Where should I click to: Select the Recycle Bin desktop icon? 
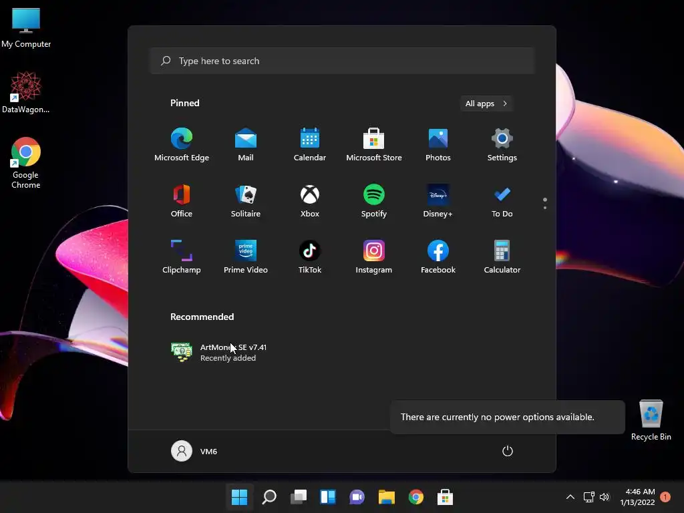click(x=651, y=421)
